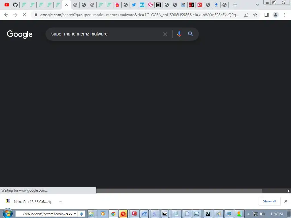Open a new browser tab
Image resolution: width=291 pixels, height=218 pixels.
(235, 5)
